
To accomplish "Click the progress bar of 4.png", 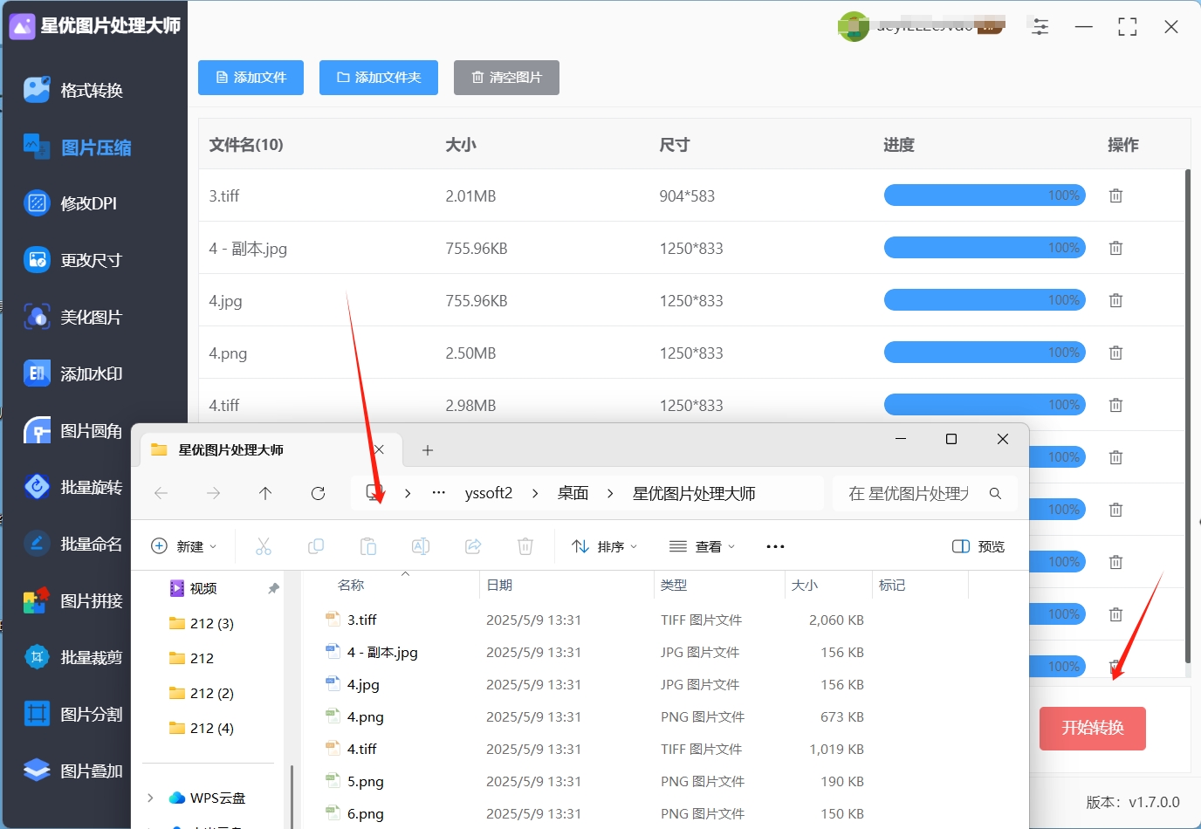I will pyautogui.click(x=985, y=353).
